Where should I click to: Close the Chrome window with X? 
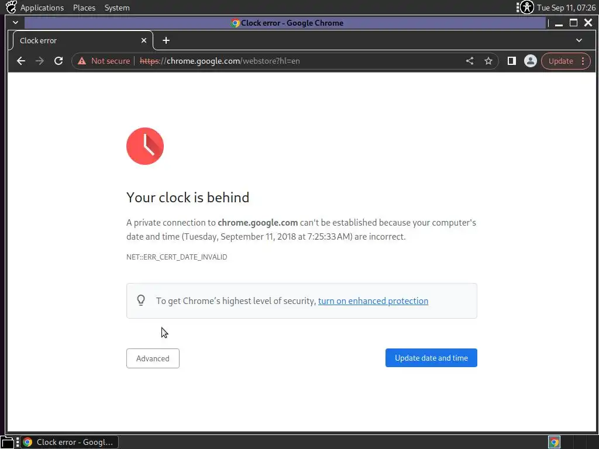pyautogui.click(x=588, y=23)
